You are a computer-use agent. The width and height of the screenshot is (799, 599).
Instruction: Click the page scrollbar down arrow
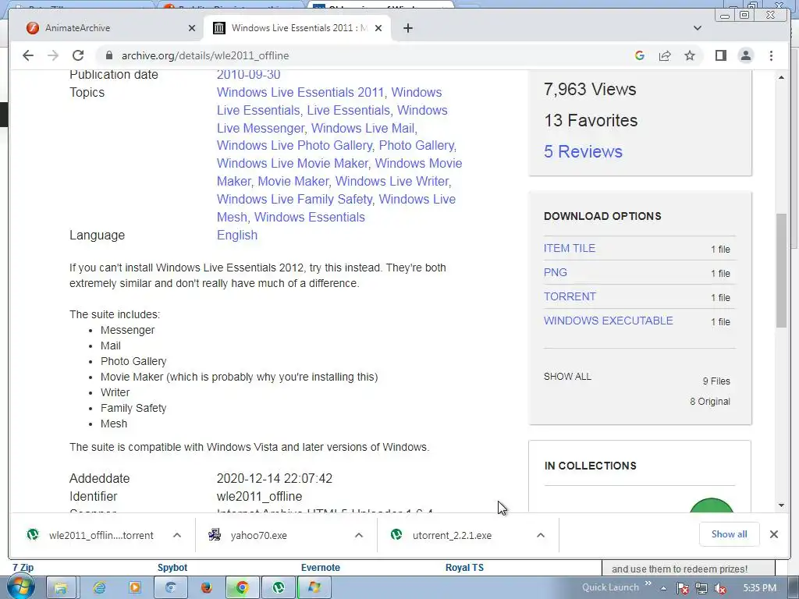[781, 505]
